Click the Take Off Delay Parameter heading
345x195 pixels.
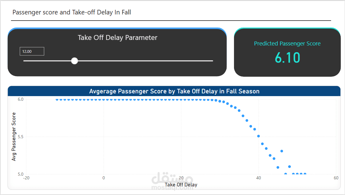click(117, 38)
